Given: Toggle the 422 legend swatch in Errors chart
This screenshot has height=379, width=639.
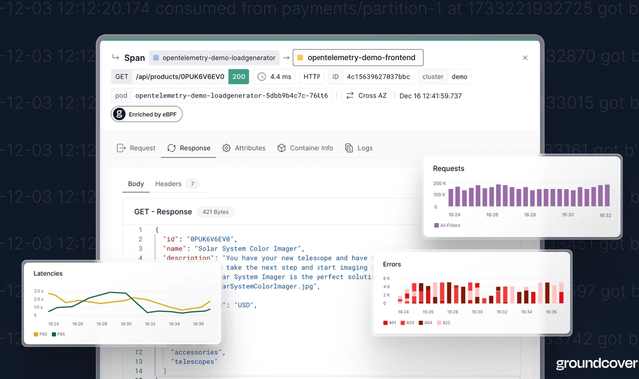Looking at the screenshot, I should [x=439, y=323].
